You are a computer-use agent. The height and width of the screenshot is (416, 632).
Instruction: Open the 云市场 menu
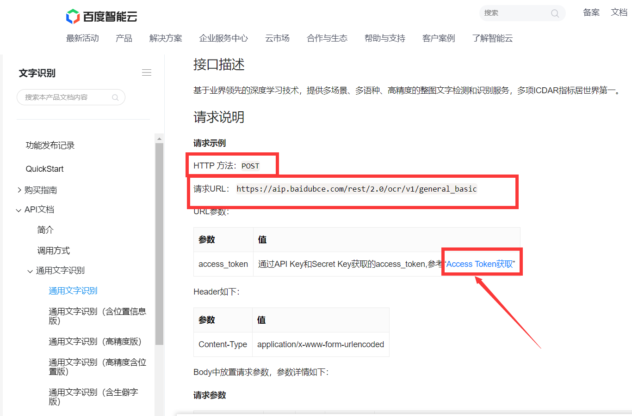(x=277, y=38)
